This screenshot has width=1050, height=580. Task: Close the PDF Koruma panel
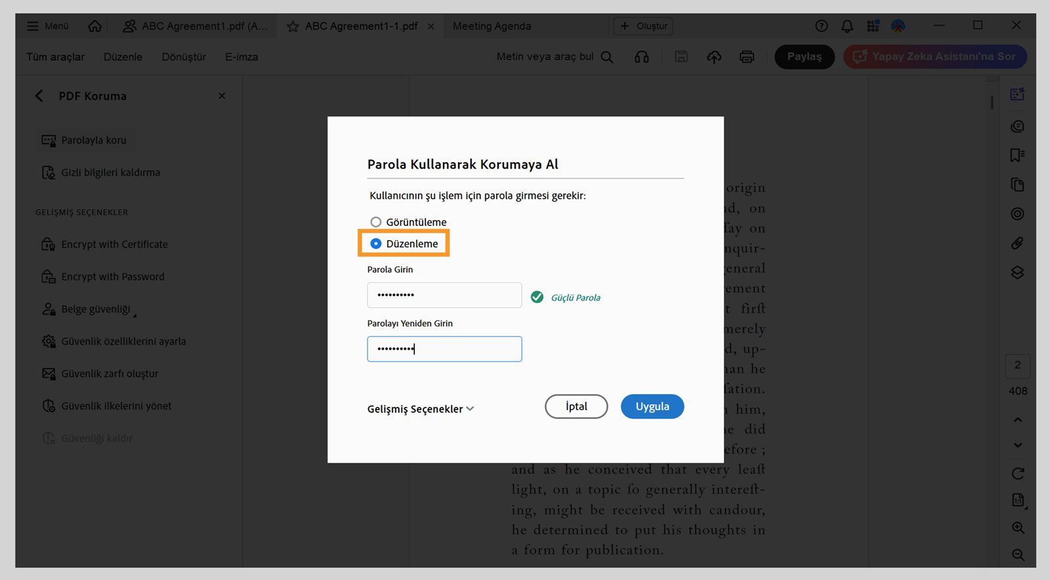[x=222, y=96]
